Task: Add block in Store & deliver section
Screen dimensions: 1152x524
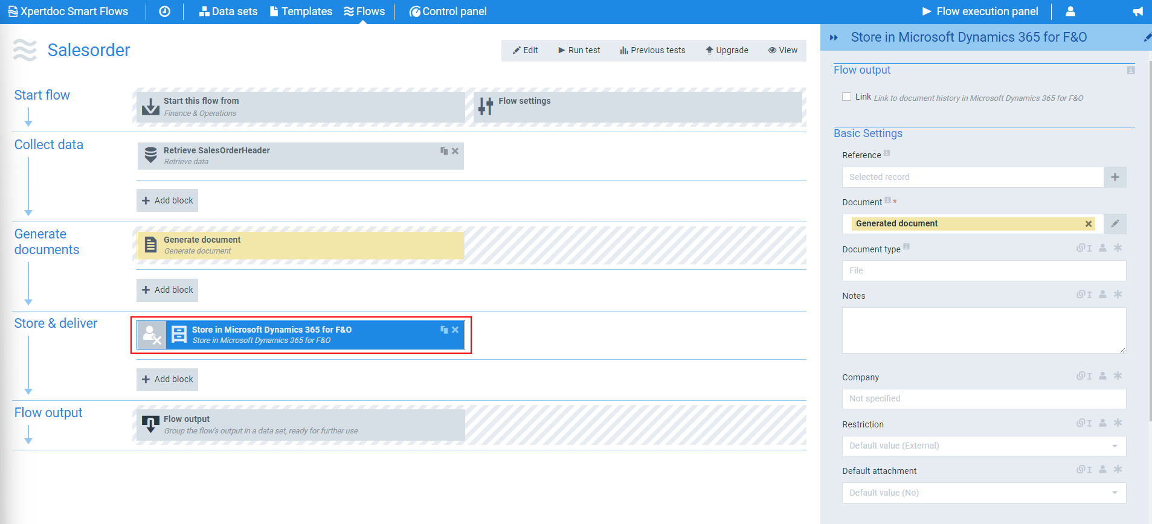Action: click(x=167, y=379)
